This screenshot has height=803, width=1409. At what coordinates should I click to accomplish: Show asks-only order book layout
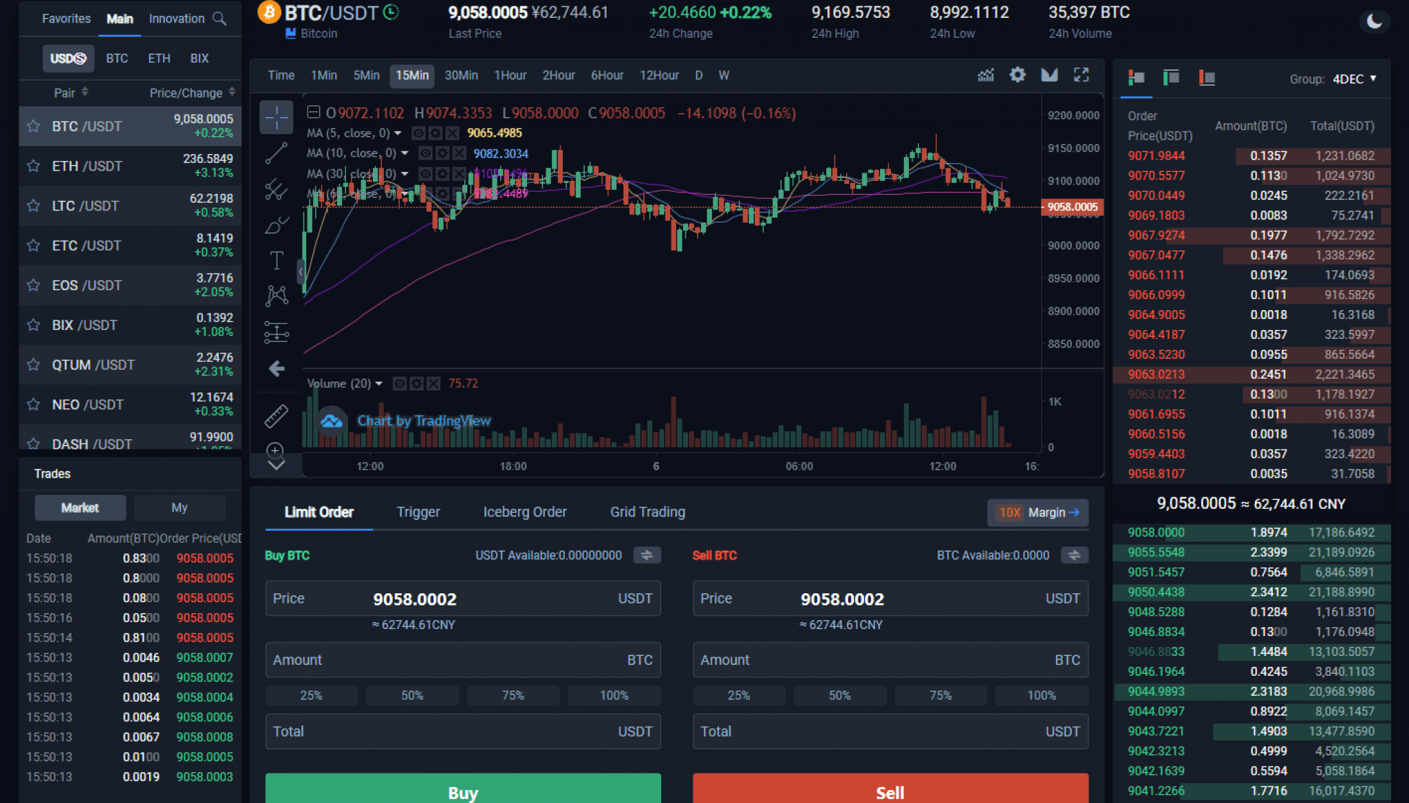coord(1206,78)
